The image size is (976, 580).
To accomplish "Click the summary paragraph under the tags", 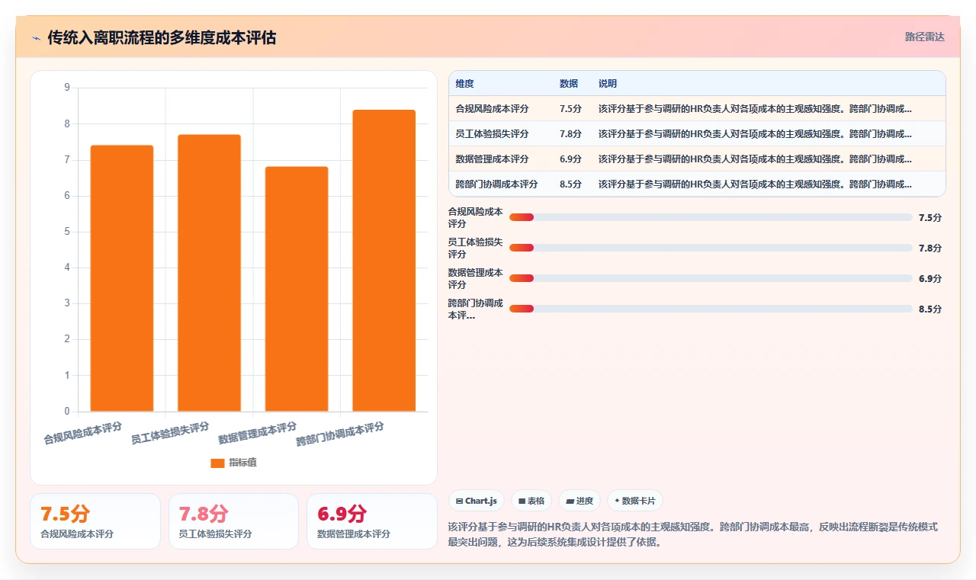I will (693, 534).
